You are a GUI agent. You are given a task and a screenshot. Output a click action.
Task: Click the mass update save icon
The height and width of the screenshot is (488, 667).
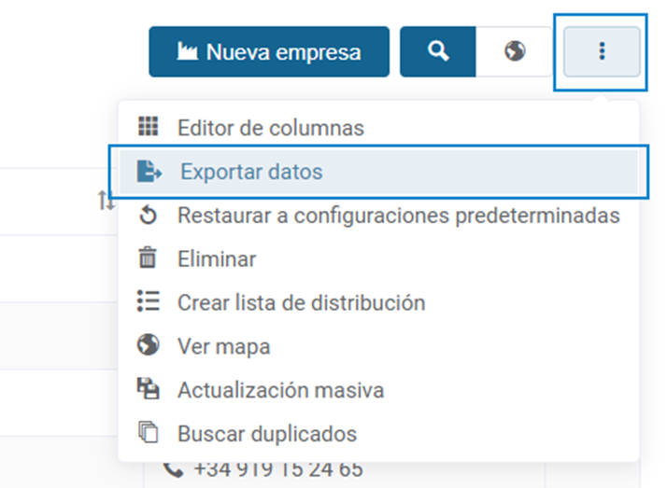(148, 388)
